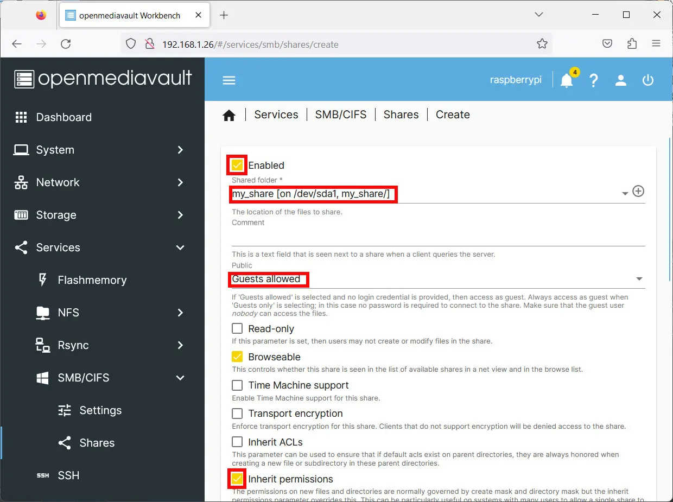Bookmark this page with star icon
The height and width of the screenshot is (502, 673).
click(542, 44)
